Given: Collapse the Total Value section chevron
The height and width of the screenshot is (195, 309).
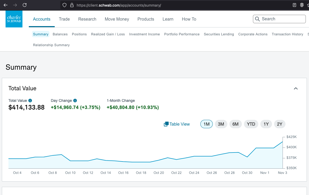Looking at the screenshot, I should (296, 89).
